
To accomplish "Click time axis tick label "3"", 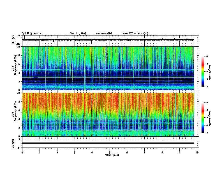I will [x=75, y=153].
